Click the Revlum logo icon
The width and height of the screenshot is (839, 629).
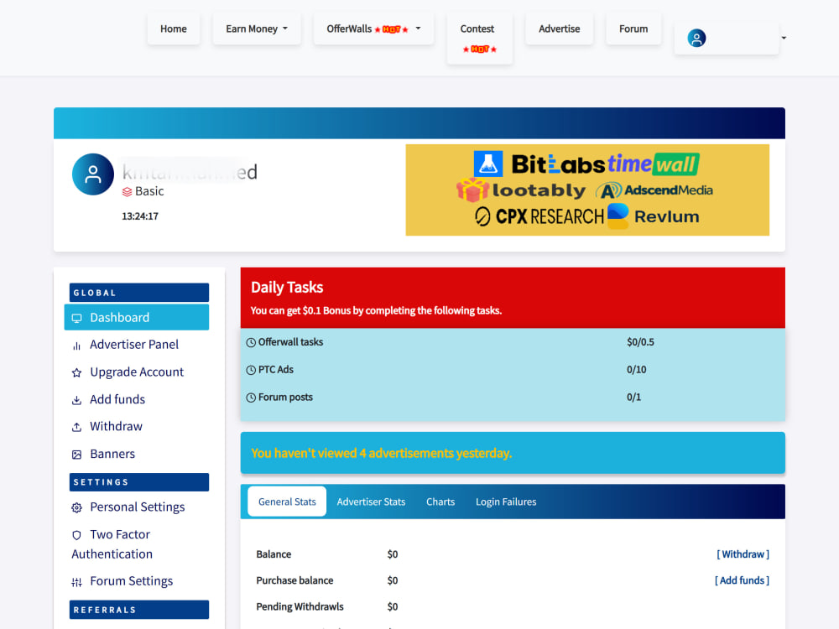point(618,216)
